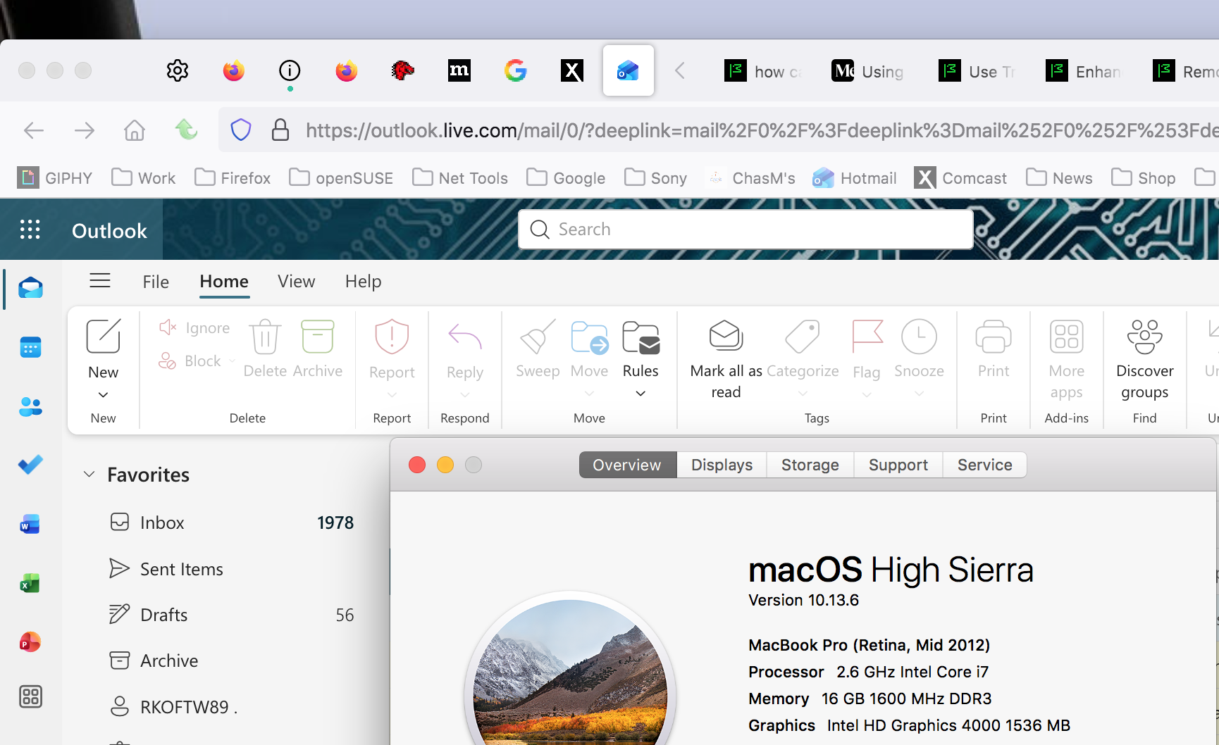The height and width of the screenshot is (745, 1219).
Task: Expand the Snooze dropdown chevron
Action: pos(919,393)
